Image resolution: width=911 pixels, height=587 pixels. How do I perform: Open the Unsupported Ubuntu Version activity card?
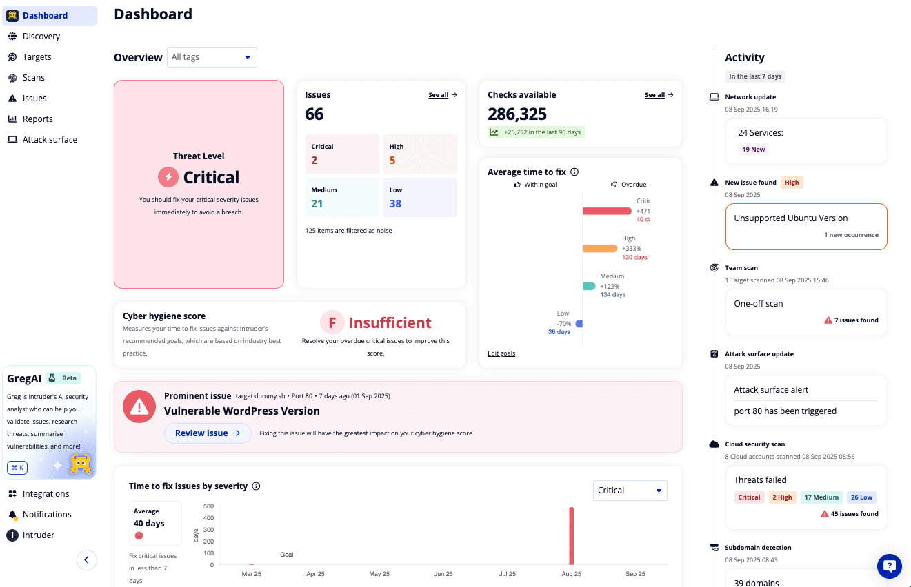[x=805, y=226]
